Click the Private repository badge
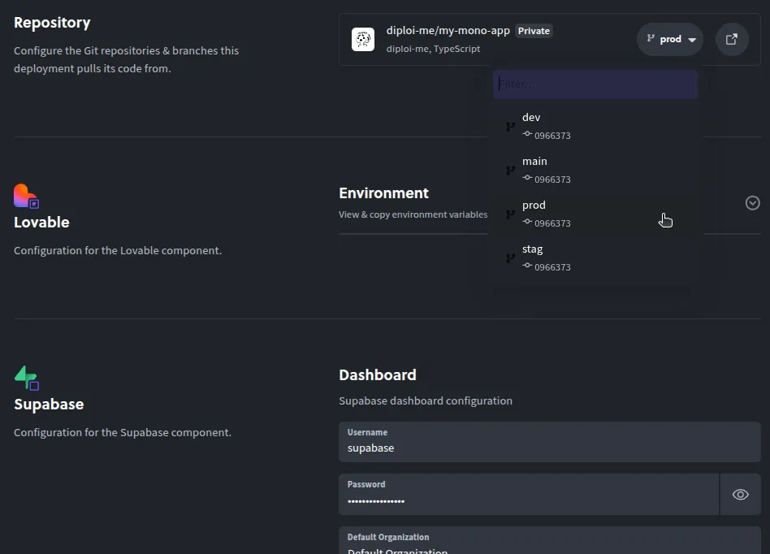The width and height of the screenshot is (770, 554). (534, 31)
